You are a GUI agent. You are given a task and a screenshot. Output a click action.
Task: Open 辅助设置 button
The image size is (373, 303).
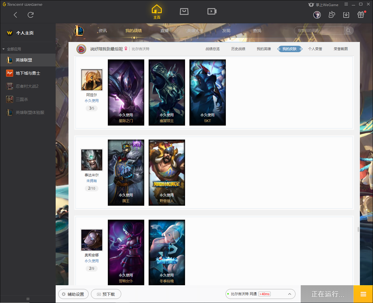pos(73,294)
